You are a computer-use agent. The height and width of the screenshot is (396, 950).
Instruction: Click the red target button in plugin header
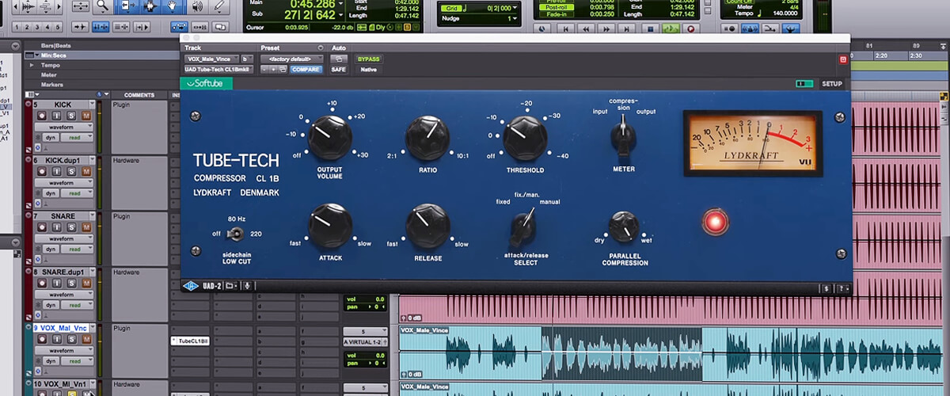click(x=842, y=59)
